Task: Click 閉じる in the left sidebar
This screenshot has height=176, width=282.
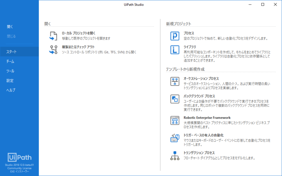Action: 11,36
